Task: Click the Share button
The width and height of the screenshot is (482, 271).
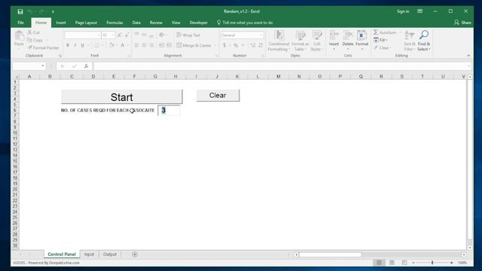Action: [x=462, y=23]
